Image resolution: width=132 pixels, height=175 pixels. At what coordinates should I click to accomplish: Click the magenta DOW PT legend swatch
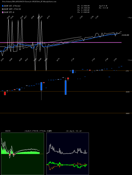click(x=3, y=12)
